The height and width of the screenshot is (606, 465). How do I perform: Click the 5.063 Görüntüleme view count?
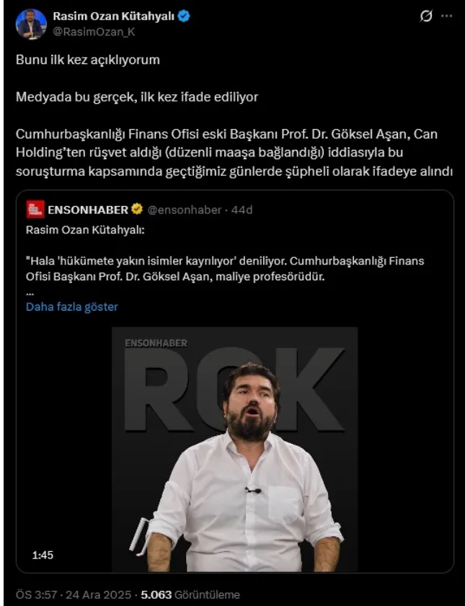[x=190, y=594]
